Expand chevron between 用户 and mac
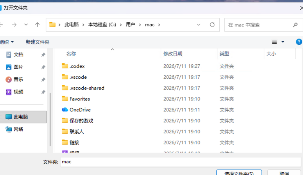 [x=140, y=25]
